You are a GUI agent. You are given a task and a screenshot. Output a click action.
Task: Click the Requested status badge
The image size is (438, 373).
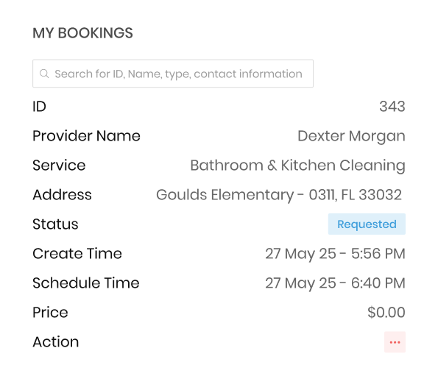[367, 224]
